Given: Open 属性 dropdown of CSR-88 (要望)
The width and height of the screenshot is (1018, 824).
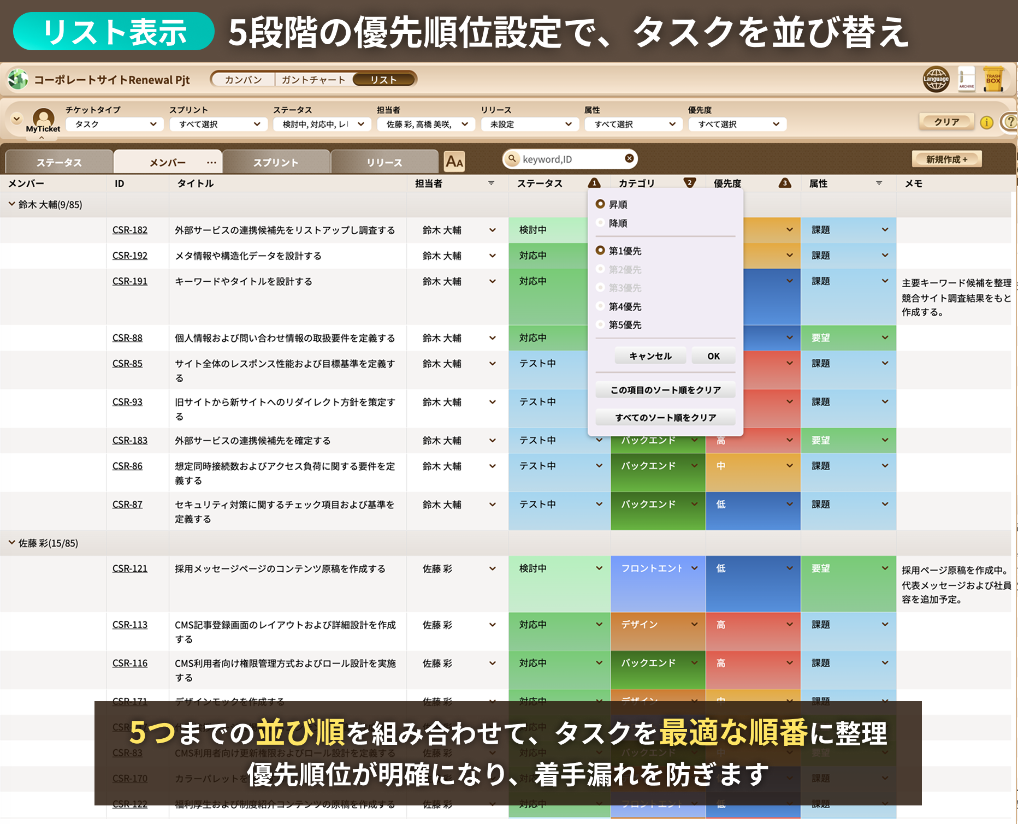Looking at the screenshot, I should pyautogui.click(x=885, y=337).
